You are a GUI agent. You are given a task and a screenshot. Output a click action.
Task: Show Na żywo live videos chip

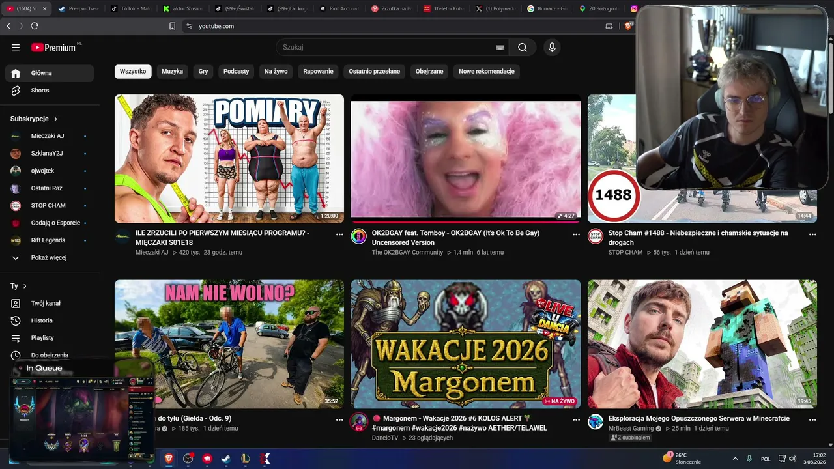point(276,72)
